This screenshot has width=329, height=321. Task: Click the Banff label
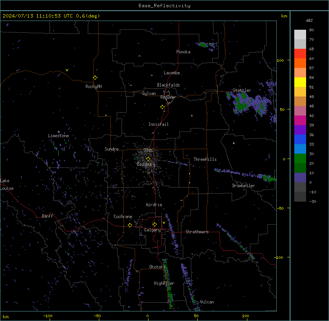(x=47, y=216)
